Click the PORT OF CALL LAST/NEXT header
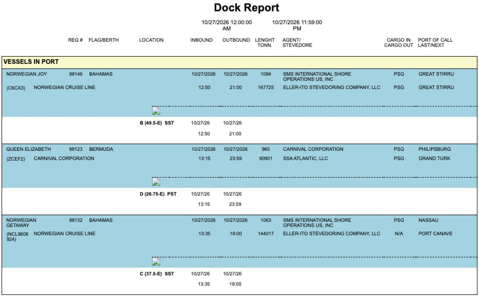The height and width of the screenshot is (297, 479). 435,42
